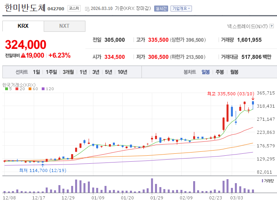Screen dimensions: 277x203
Task: Click the 최고 335,500 (03/10) label
Action: click(231, 94)
